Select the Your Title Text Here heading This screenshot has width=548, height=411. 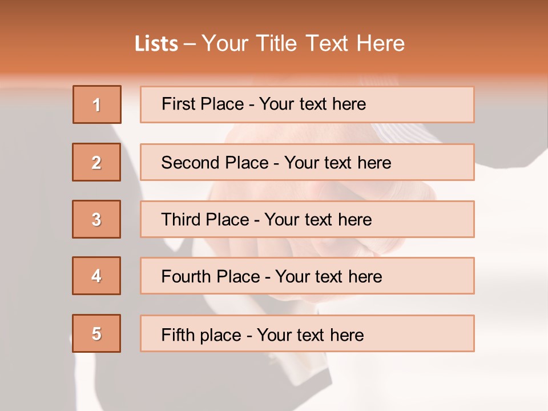click(x=303, y=43)
